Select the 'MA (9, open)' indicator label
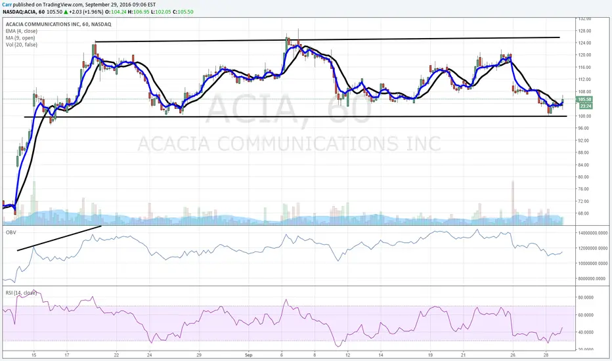This screenshot has height=361, width=612. pos(20,38)
